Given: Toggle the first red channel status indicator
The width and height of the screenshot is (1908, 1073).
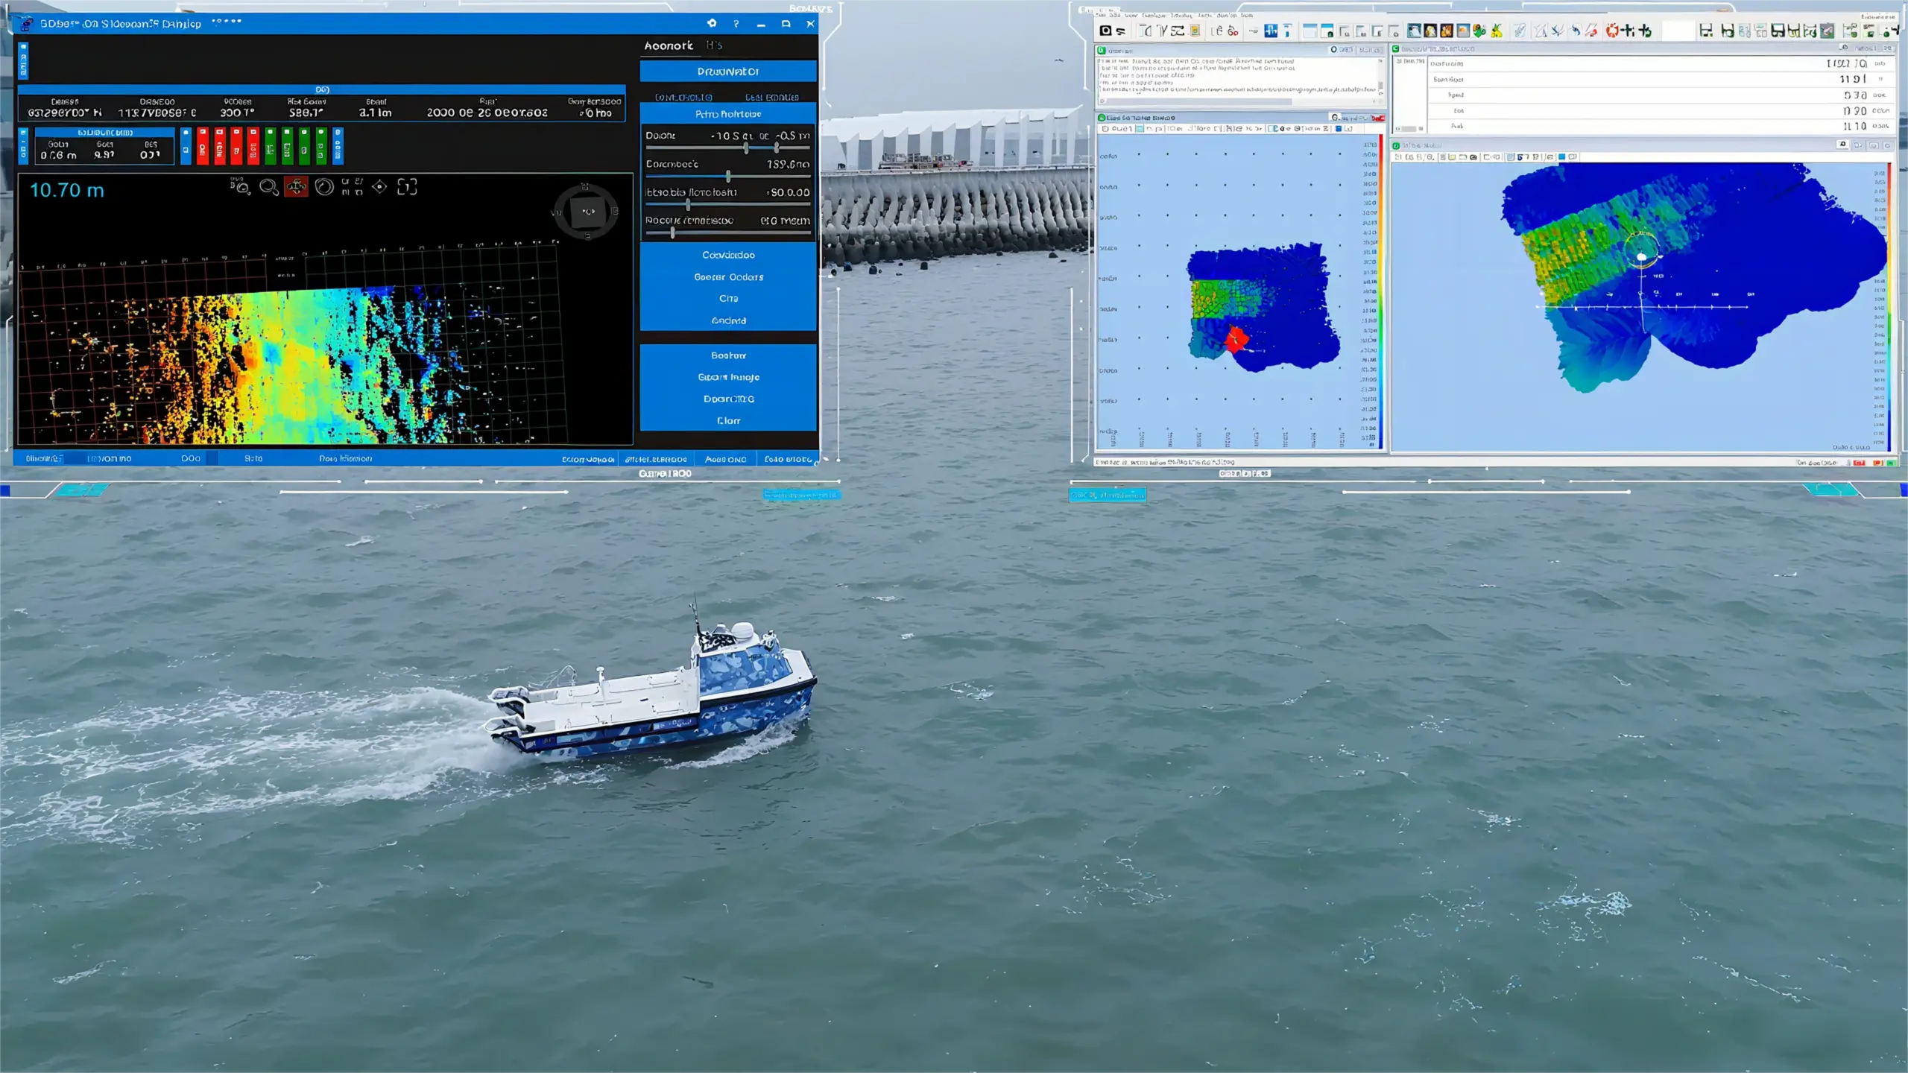Looking at the screenshot, I should click(x=203, y=146).
